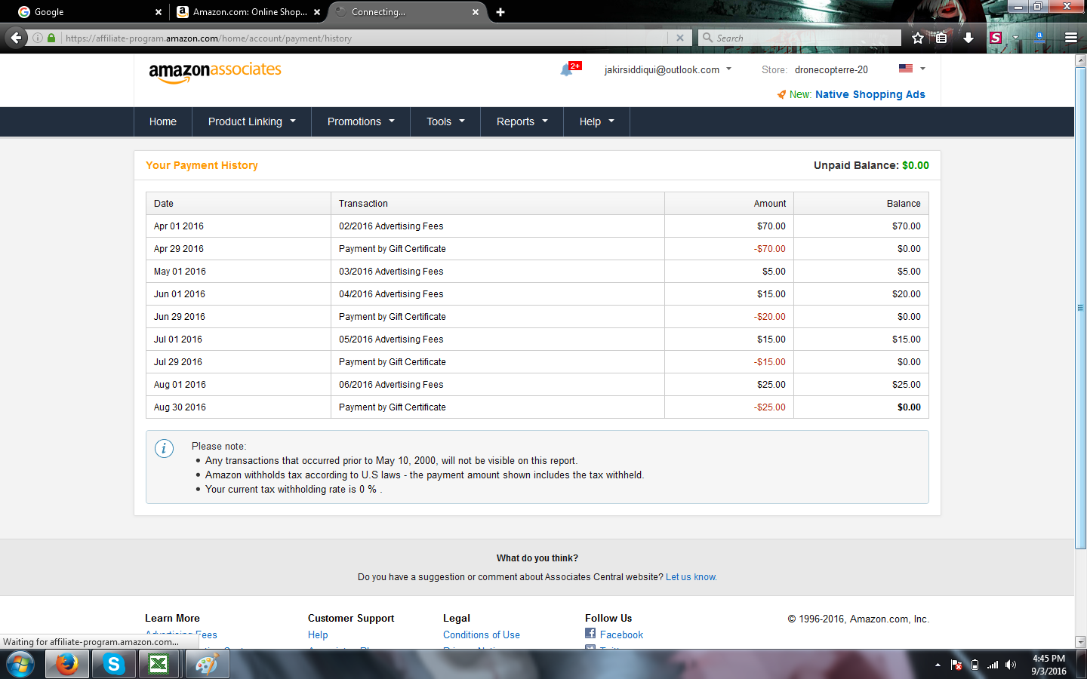Click the Your Payment History heading

[x=202, y=165]
